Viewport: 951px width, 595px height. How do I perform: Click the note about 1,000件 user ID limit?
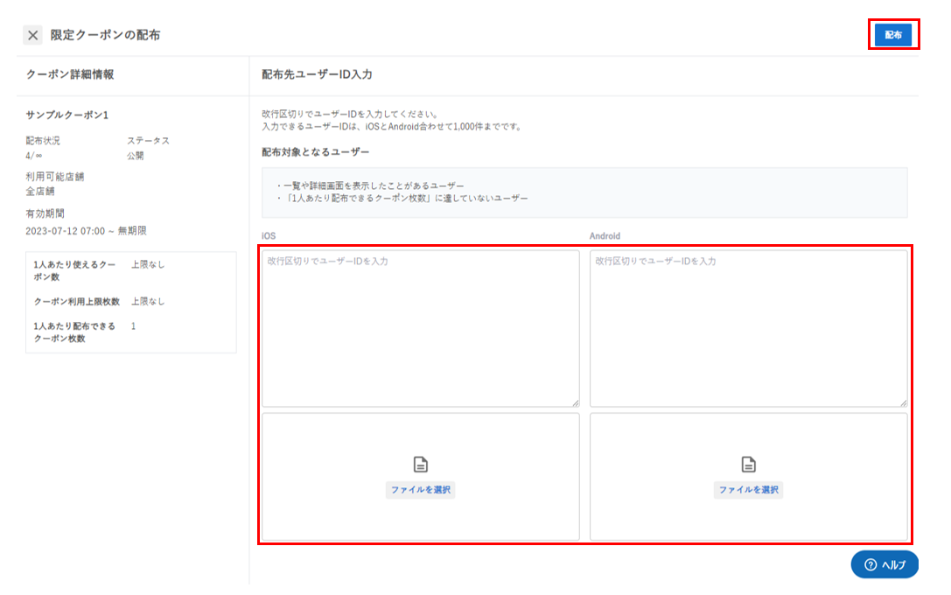pos(392,127)
